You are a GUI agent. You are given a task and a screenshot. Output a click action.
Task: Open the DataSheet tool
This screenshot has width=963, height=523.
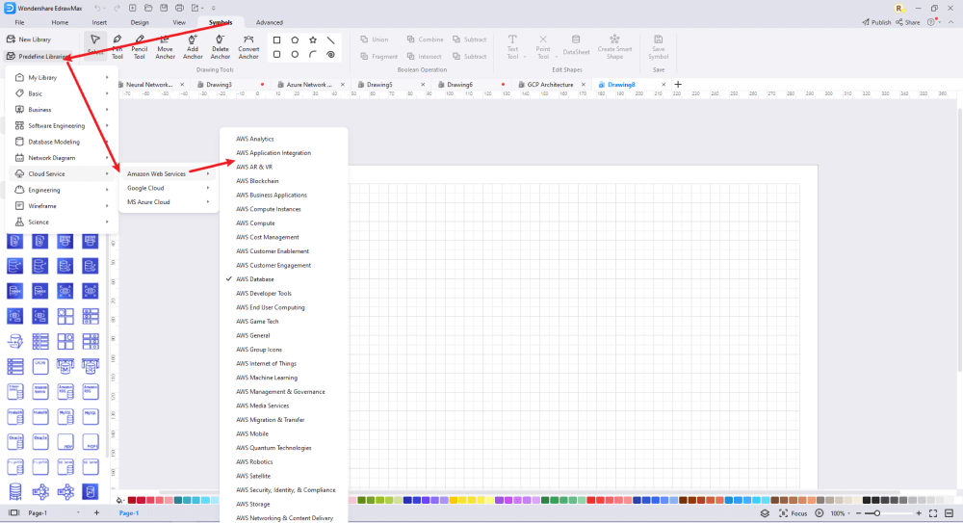pos(576,46)
